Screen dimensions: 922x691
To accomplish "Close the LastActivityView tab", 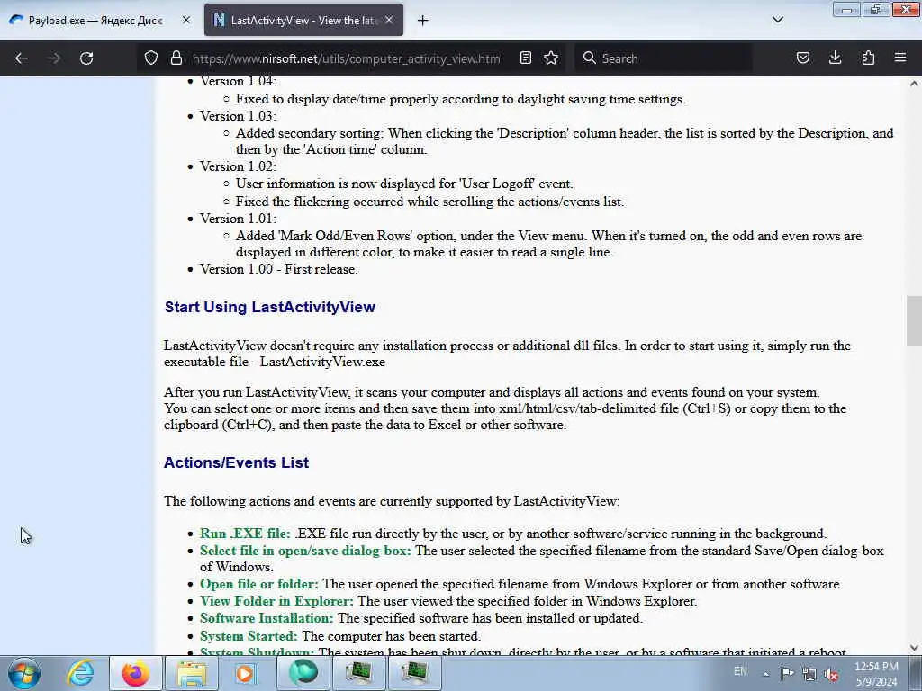I will [389, 20].
